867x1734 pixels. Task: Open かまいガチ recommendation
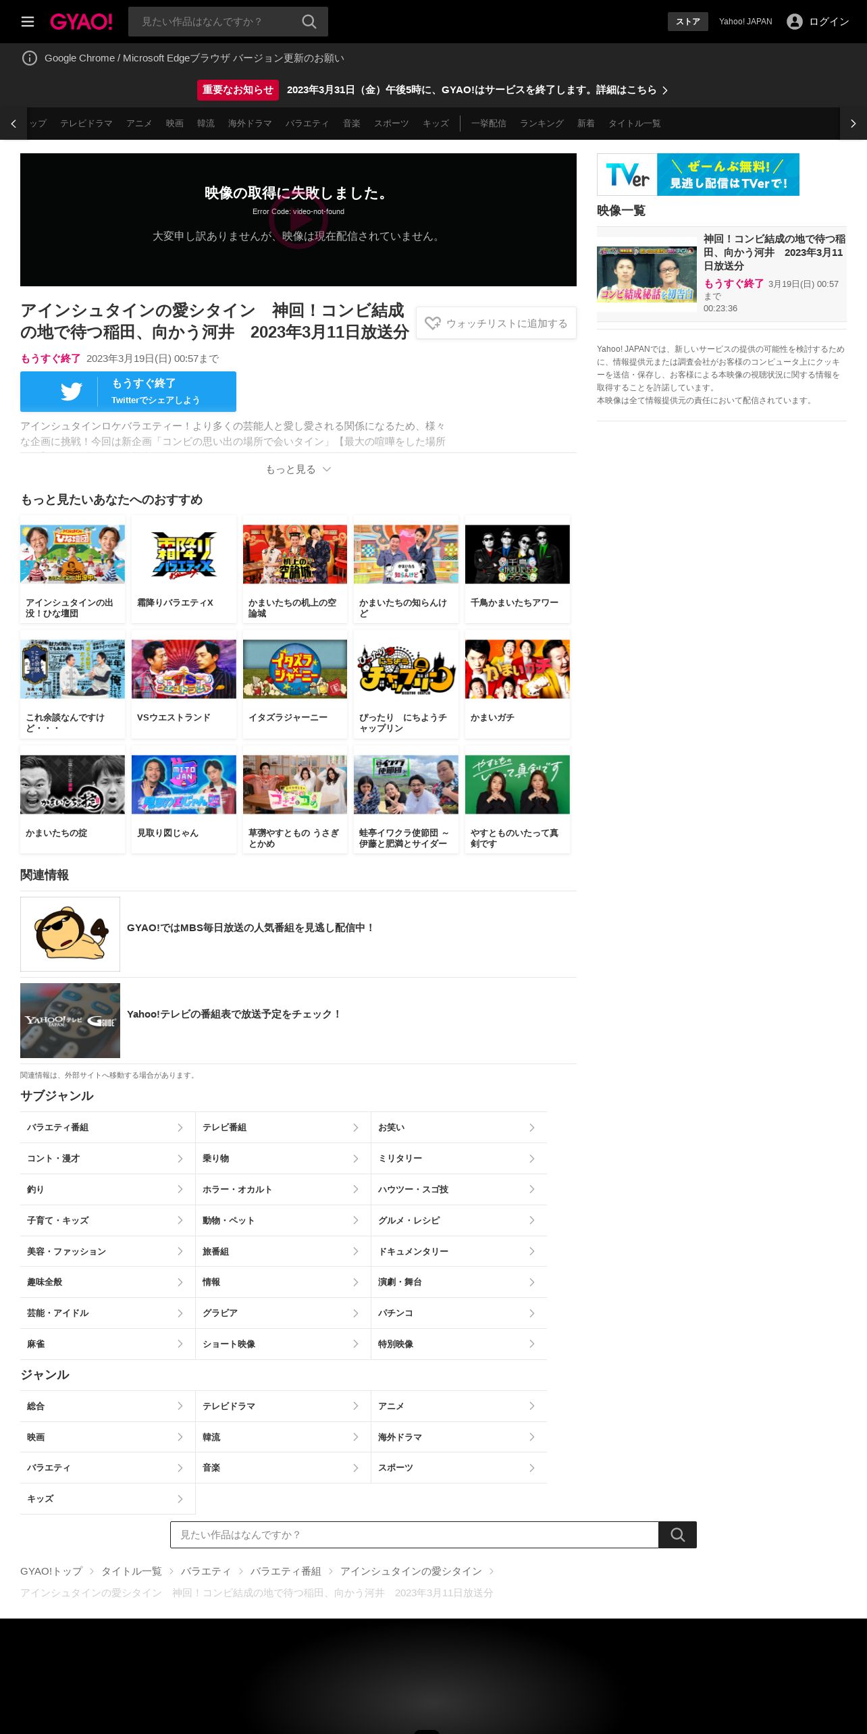click(517, 684)
